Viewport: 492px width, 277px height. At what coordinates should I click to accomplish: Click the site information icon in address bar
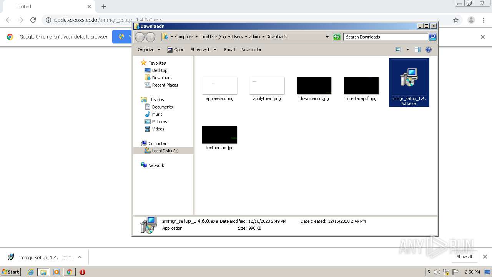point(48,20)
